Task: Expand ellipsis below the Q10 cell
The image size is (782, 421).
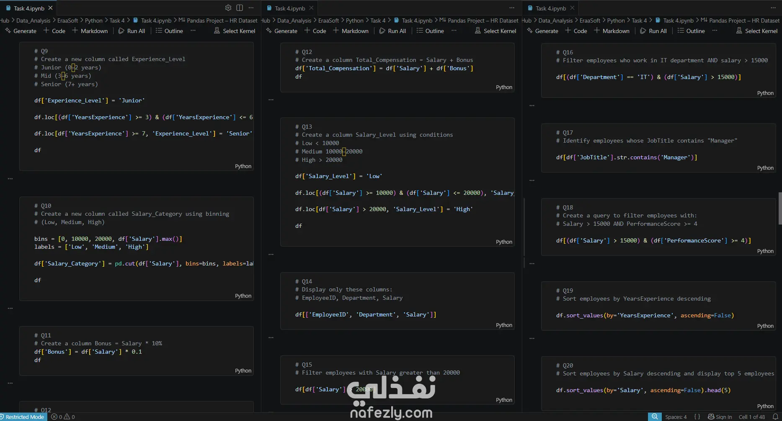Action: pyautogui.click(x=10, y=308)
